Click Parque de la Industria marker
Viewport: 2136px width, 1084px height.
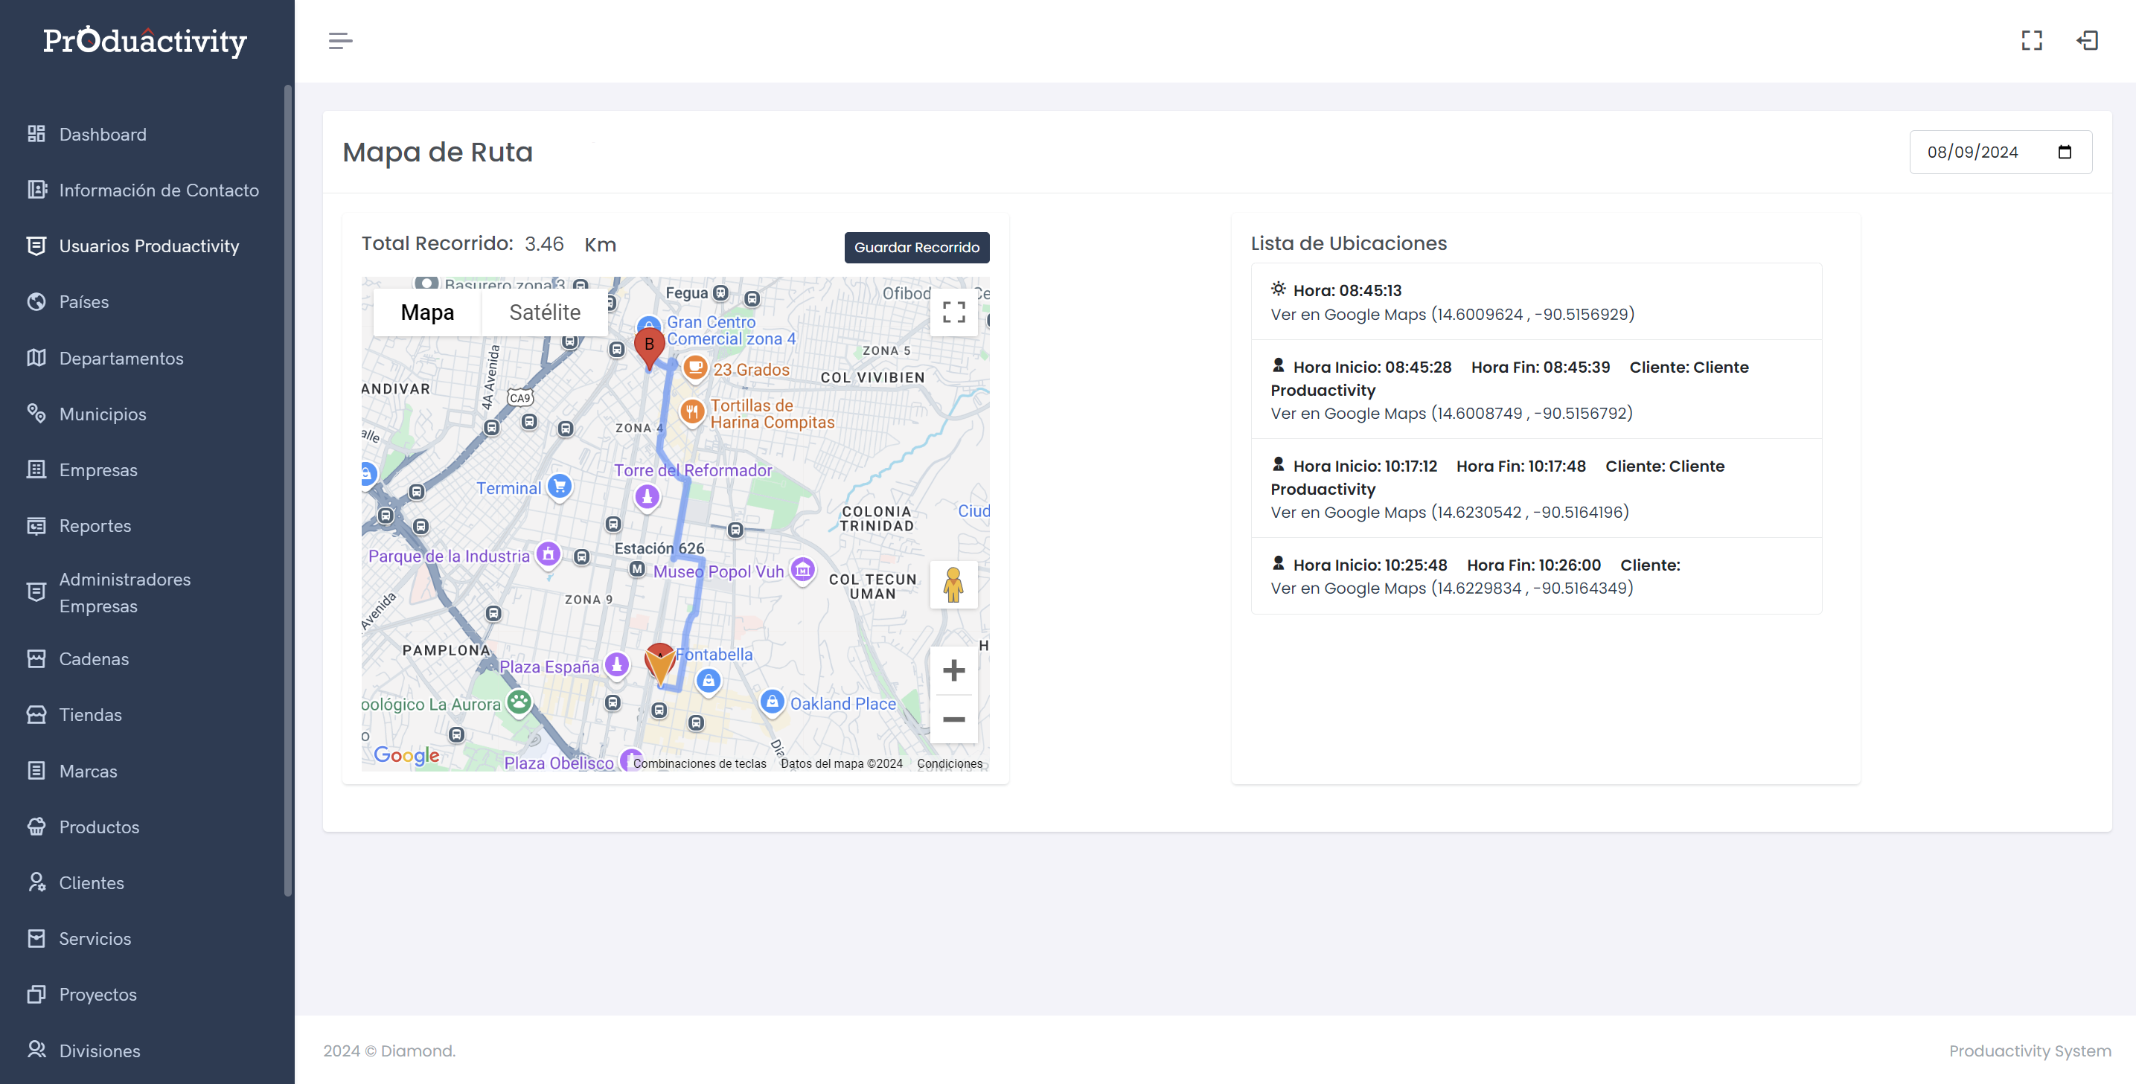548,554
